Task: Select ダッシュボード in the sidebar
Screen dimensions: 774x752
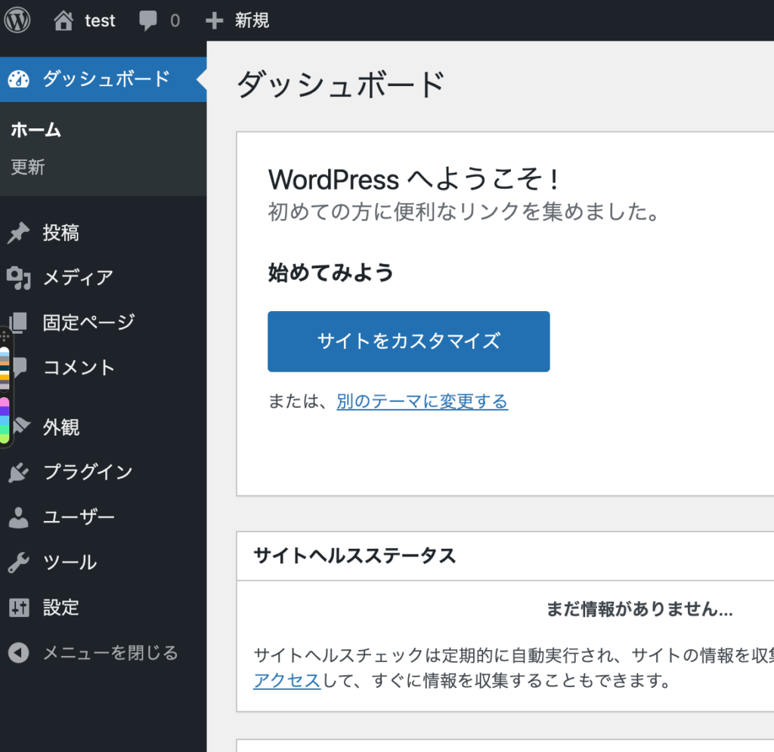Action: [103, 79]
